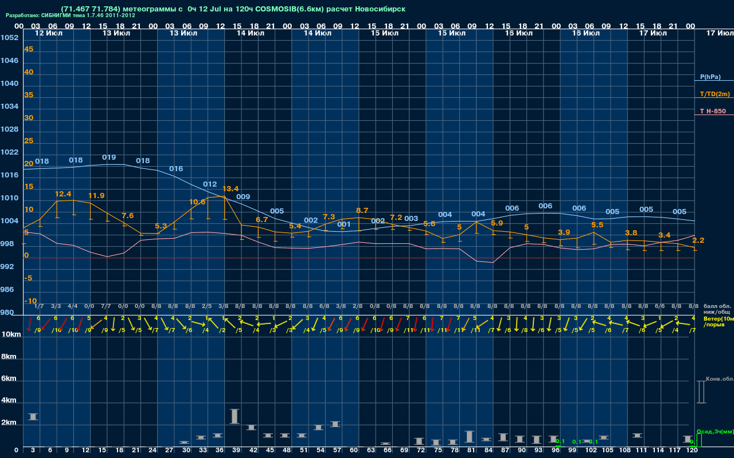
Task: Click the meteogram title mentioning COSMOSIB Новосибирск
Action: [x=233, y=9]
